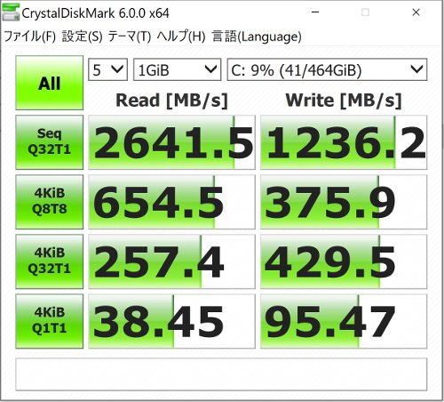The width and height of the screenshot is (444, 402).
Task: Click the Seq read result 2641.5
Action: [171, 142]
